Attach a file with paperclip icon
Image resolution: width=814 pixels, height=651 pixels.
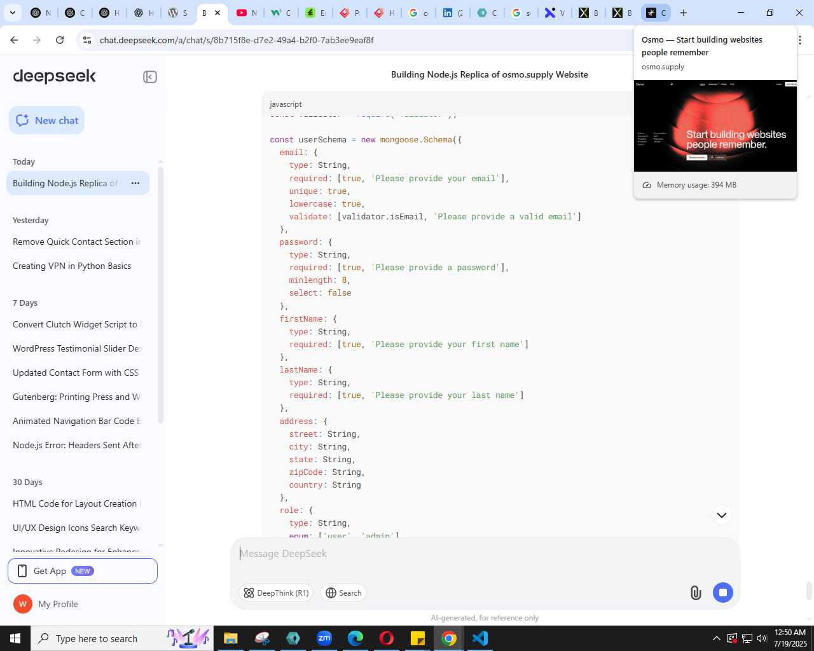pos(696,593)
